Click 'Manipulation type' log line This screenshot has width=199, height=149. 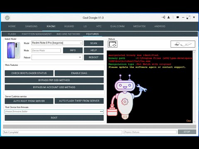(x=140, y=64)
